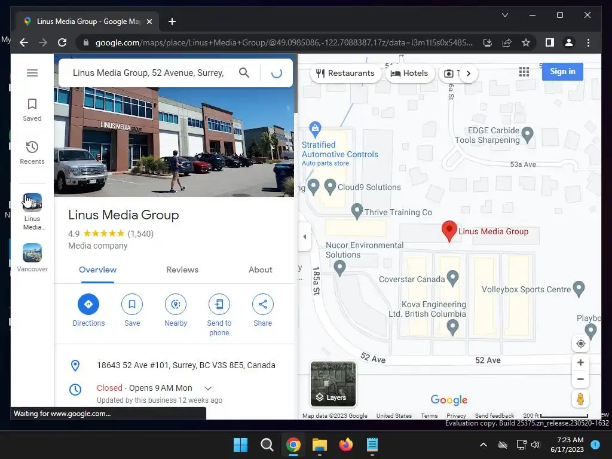
Task: Click Send feedback link in footer
Action: point(494,416)
